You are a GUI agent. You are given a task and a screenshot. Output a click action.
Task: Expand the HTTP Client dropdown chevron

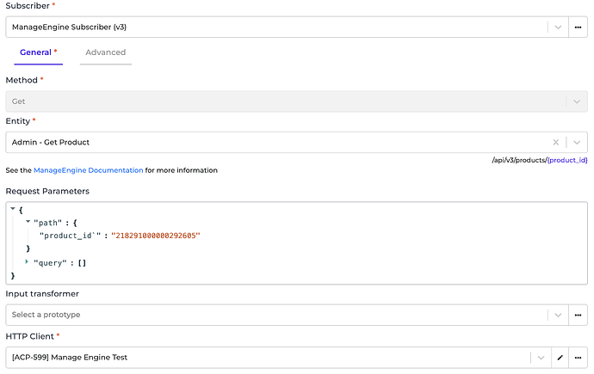point(541,358)
